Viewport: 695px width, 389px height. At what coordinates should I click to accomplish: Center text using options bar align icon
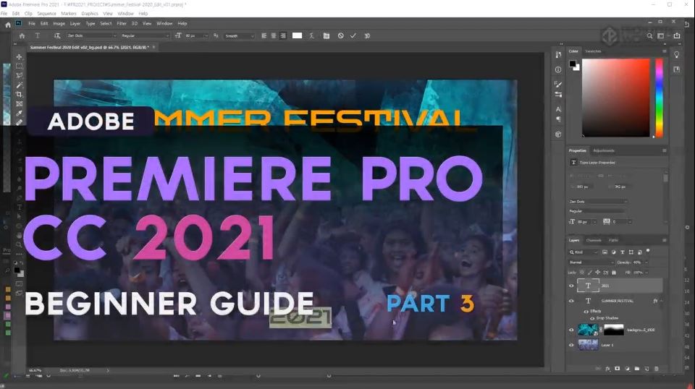tap(274, 36)
